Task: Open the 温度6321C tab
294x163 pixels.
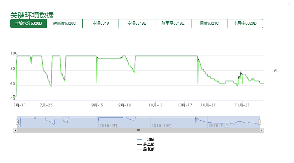Action: (x=209, y=23)
